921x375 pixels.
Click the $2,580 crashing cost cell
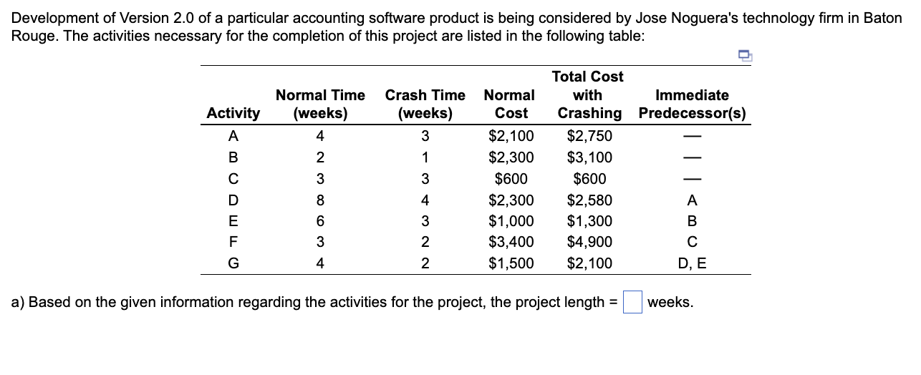589,200
